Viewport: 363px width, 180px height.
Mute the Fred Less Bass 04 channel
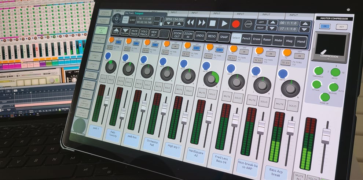(x=227, y=96)
